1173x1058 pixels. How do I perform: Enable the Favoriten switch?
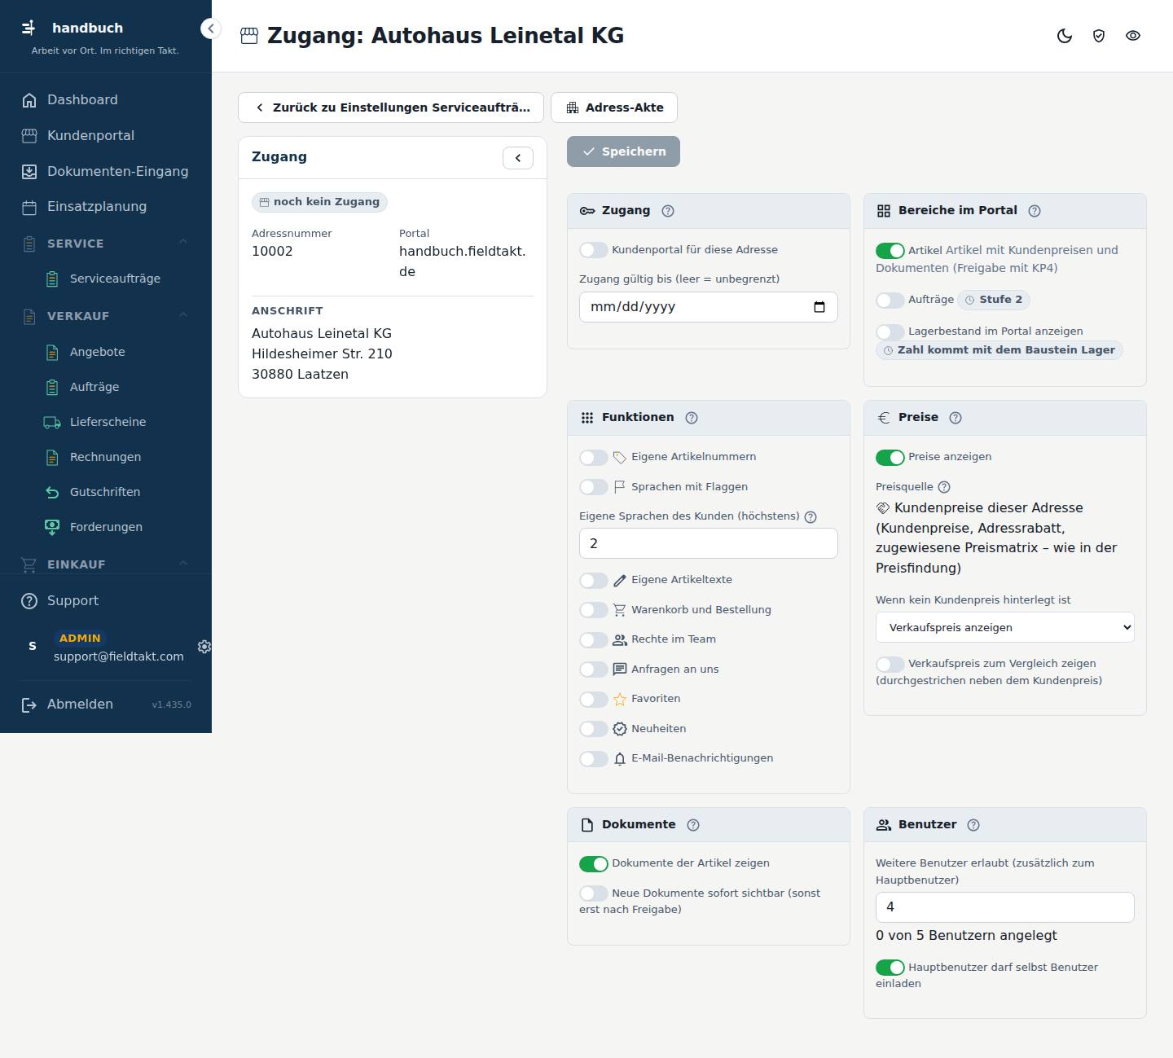coord(594,700)
